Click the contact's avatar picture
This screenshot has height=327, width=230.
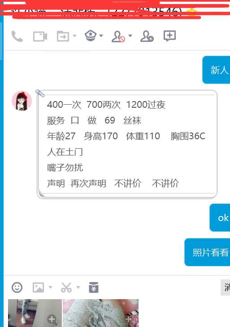click(22, 101)
